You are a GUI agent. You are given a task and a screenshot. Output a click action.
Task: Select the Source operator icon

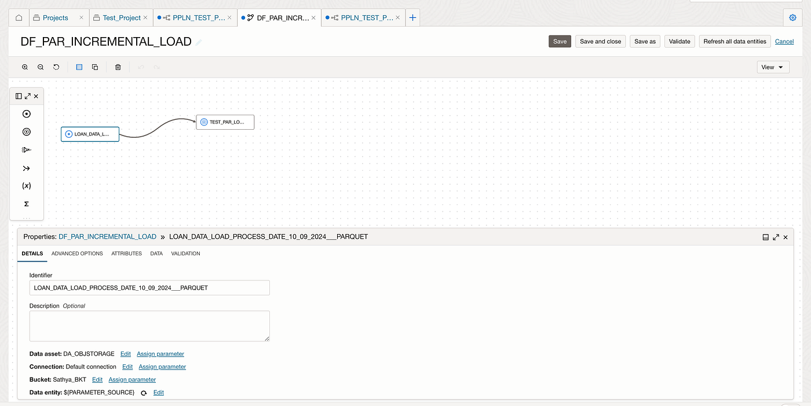26,114
